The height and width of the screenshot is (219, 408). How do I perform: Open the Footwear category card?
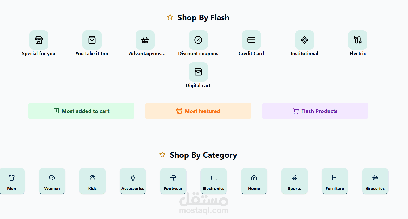pos(173,181)
